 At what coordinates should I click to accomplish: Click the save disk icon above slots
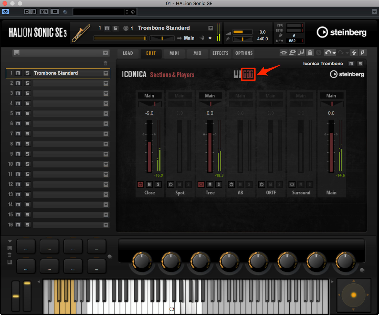coord(17,53)
